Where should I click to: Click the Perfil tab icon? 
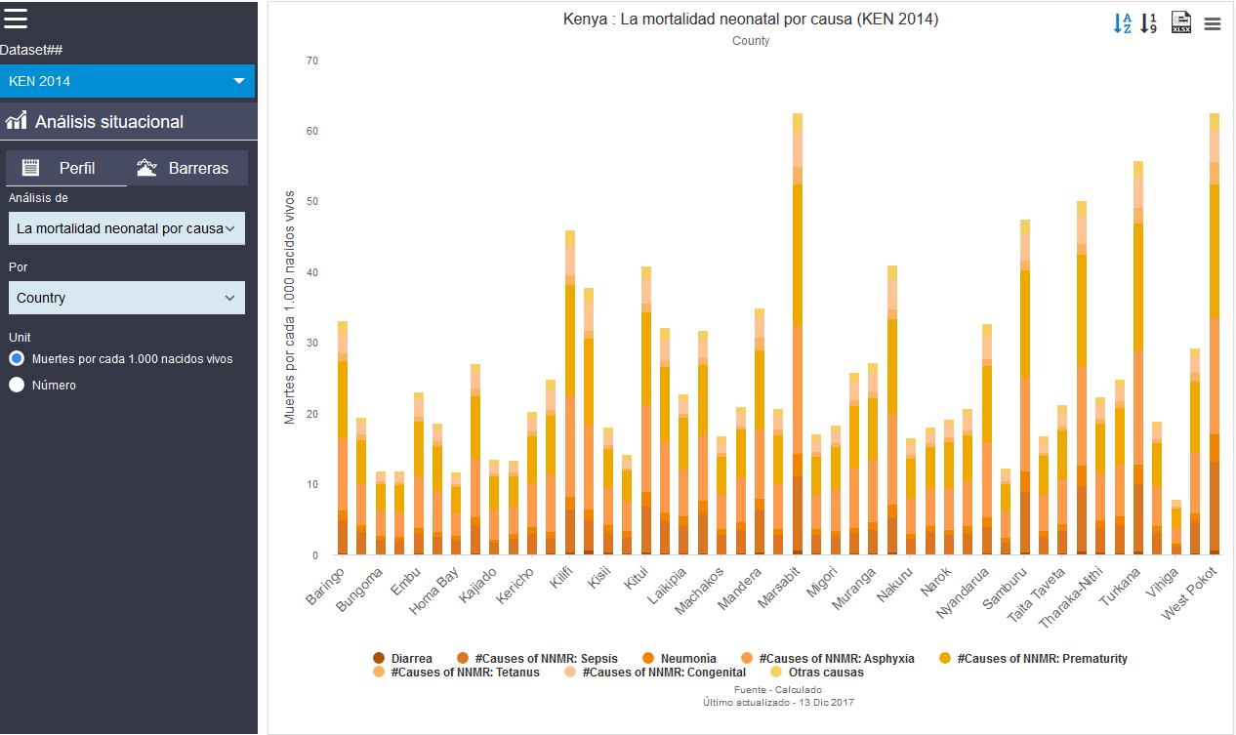30,168
